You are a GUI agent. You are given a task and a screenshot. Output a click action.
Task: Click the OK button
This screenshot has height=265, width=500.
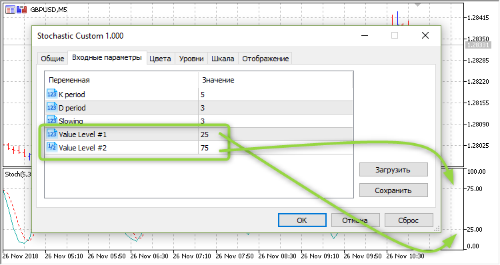pos(302,220)
